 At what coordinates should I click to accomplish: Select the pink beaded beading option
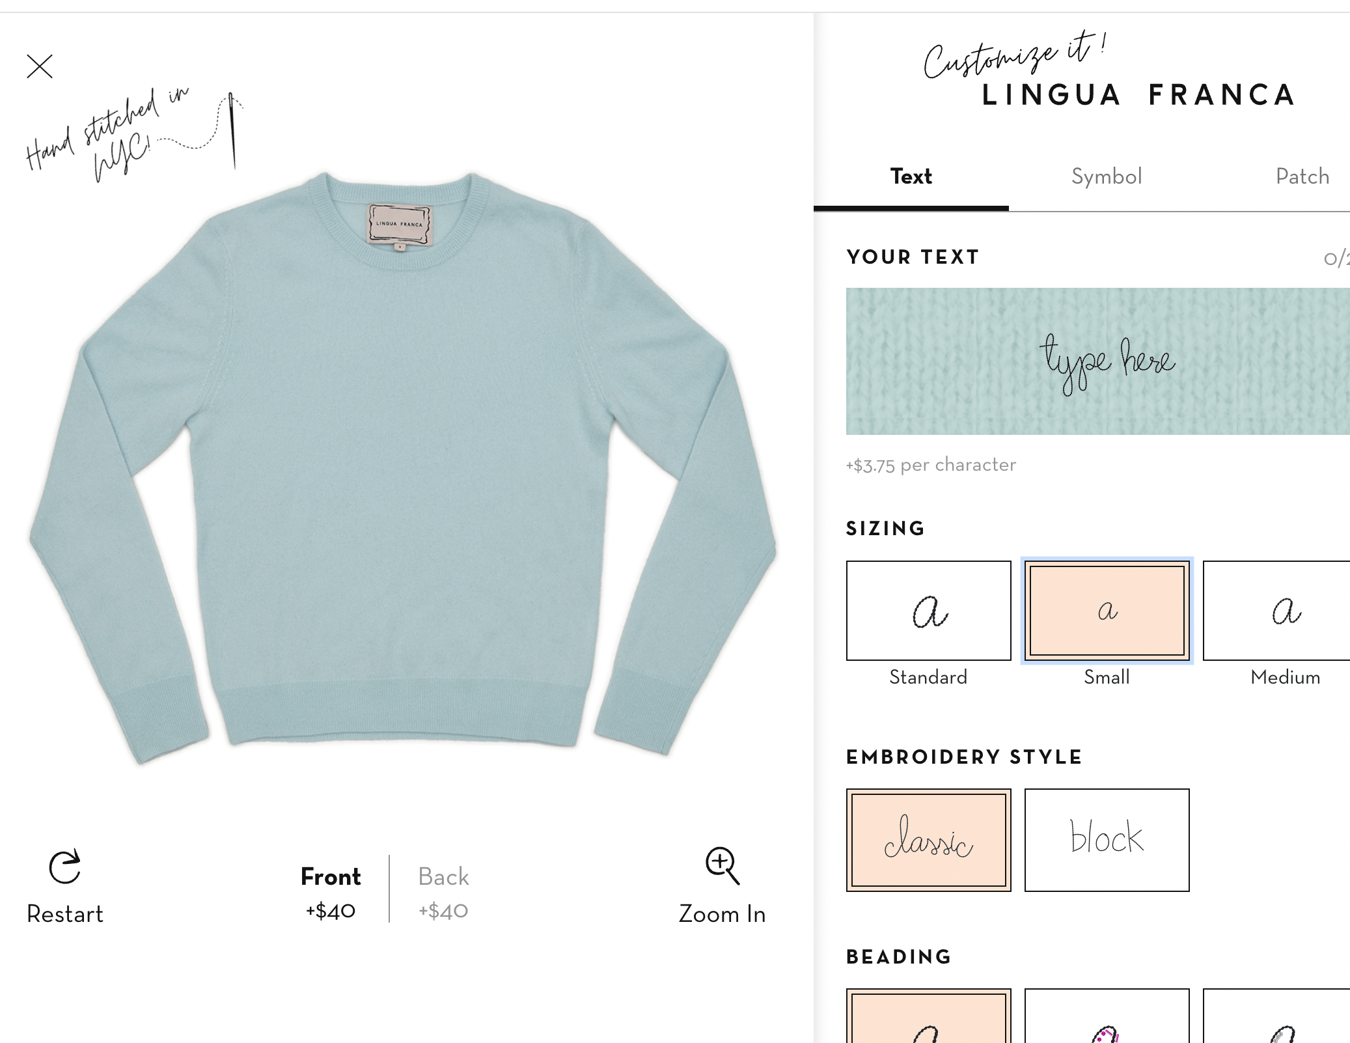click(x=1107, y=1016)
